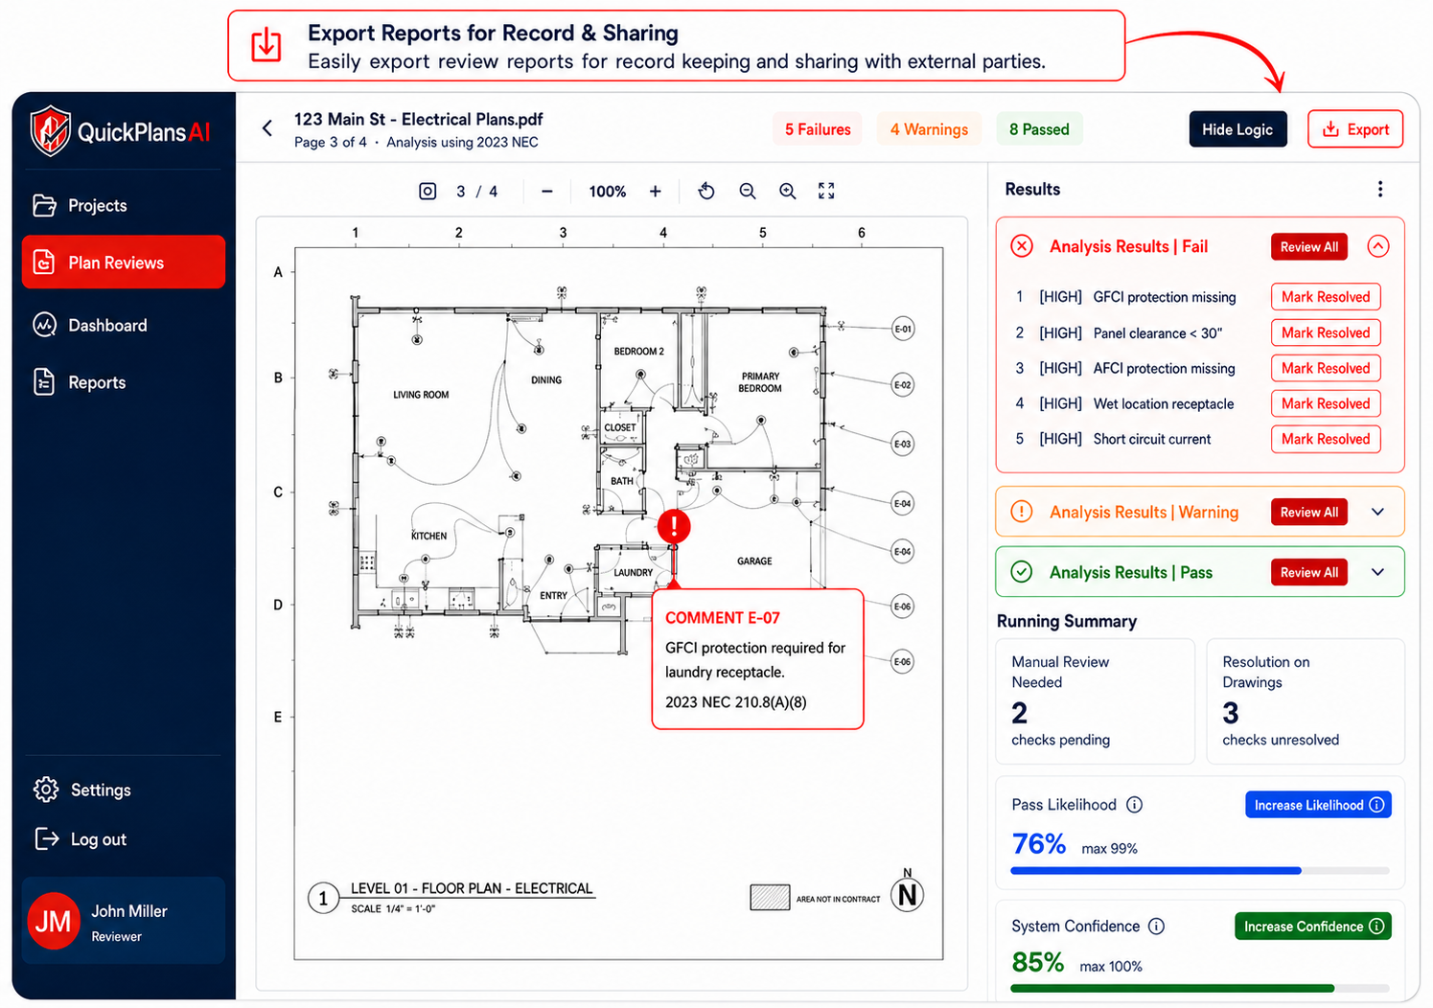Click the Warning exclamation circle icon
The width and height of the screenshot is (1433, 1008).
pos(1022,512)
